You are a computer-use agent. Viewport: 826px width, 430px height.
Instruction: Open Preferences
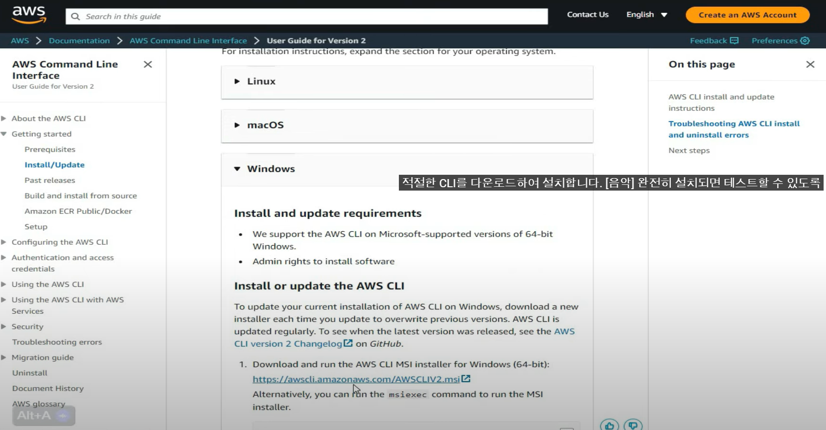(x=774, y=41)
